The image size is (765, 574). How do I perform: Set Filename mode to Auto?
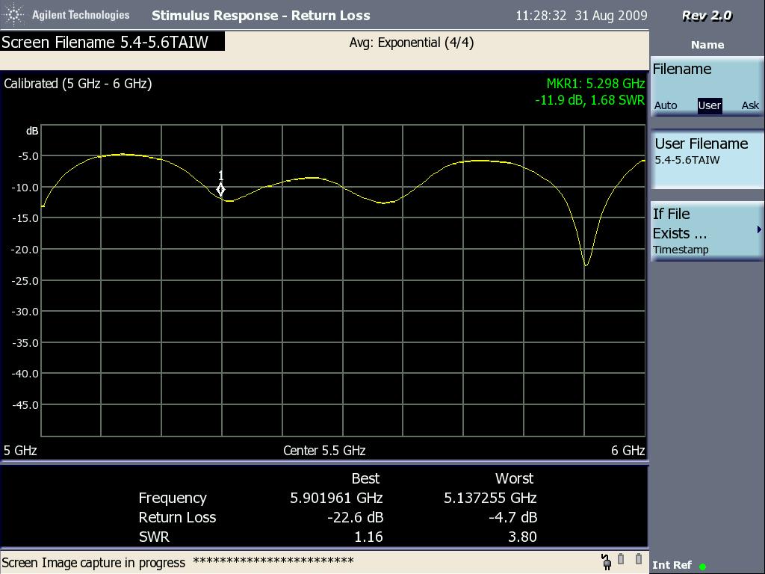666,105
